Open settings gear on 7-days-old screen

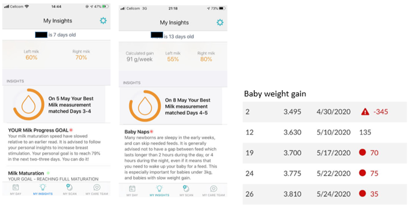tap(103, 21)
